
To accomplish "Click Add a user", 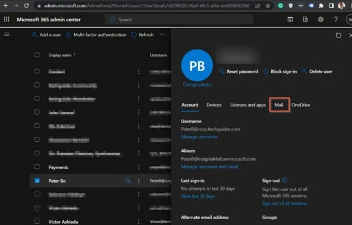I will 46,35.
